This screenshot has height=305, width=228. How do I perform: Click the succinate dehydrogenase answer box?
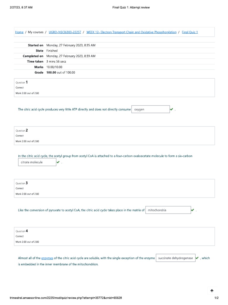pos(175,258)
